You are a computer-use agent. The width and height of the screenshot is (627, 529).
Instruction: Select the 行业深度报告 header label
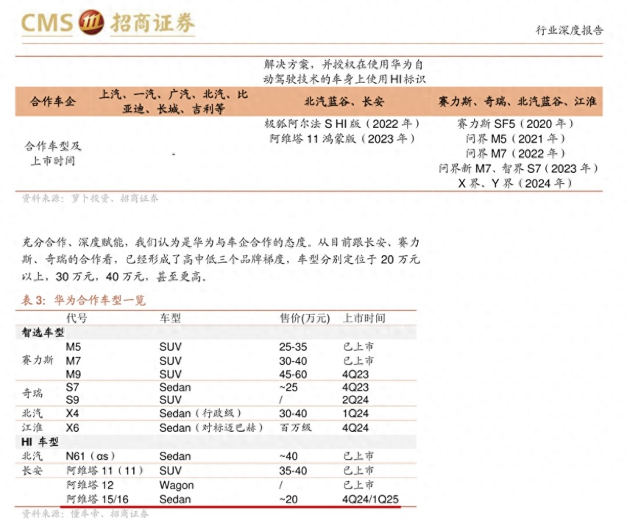pos(570,30)
